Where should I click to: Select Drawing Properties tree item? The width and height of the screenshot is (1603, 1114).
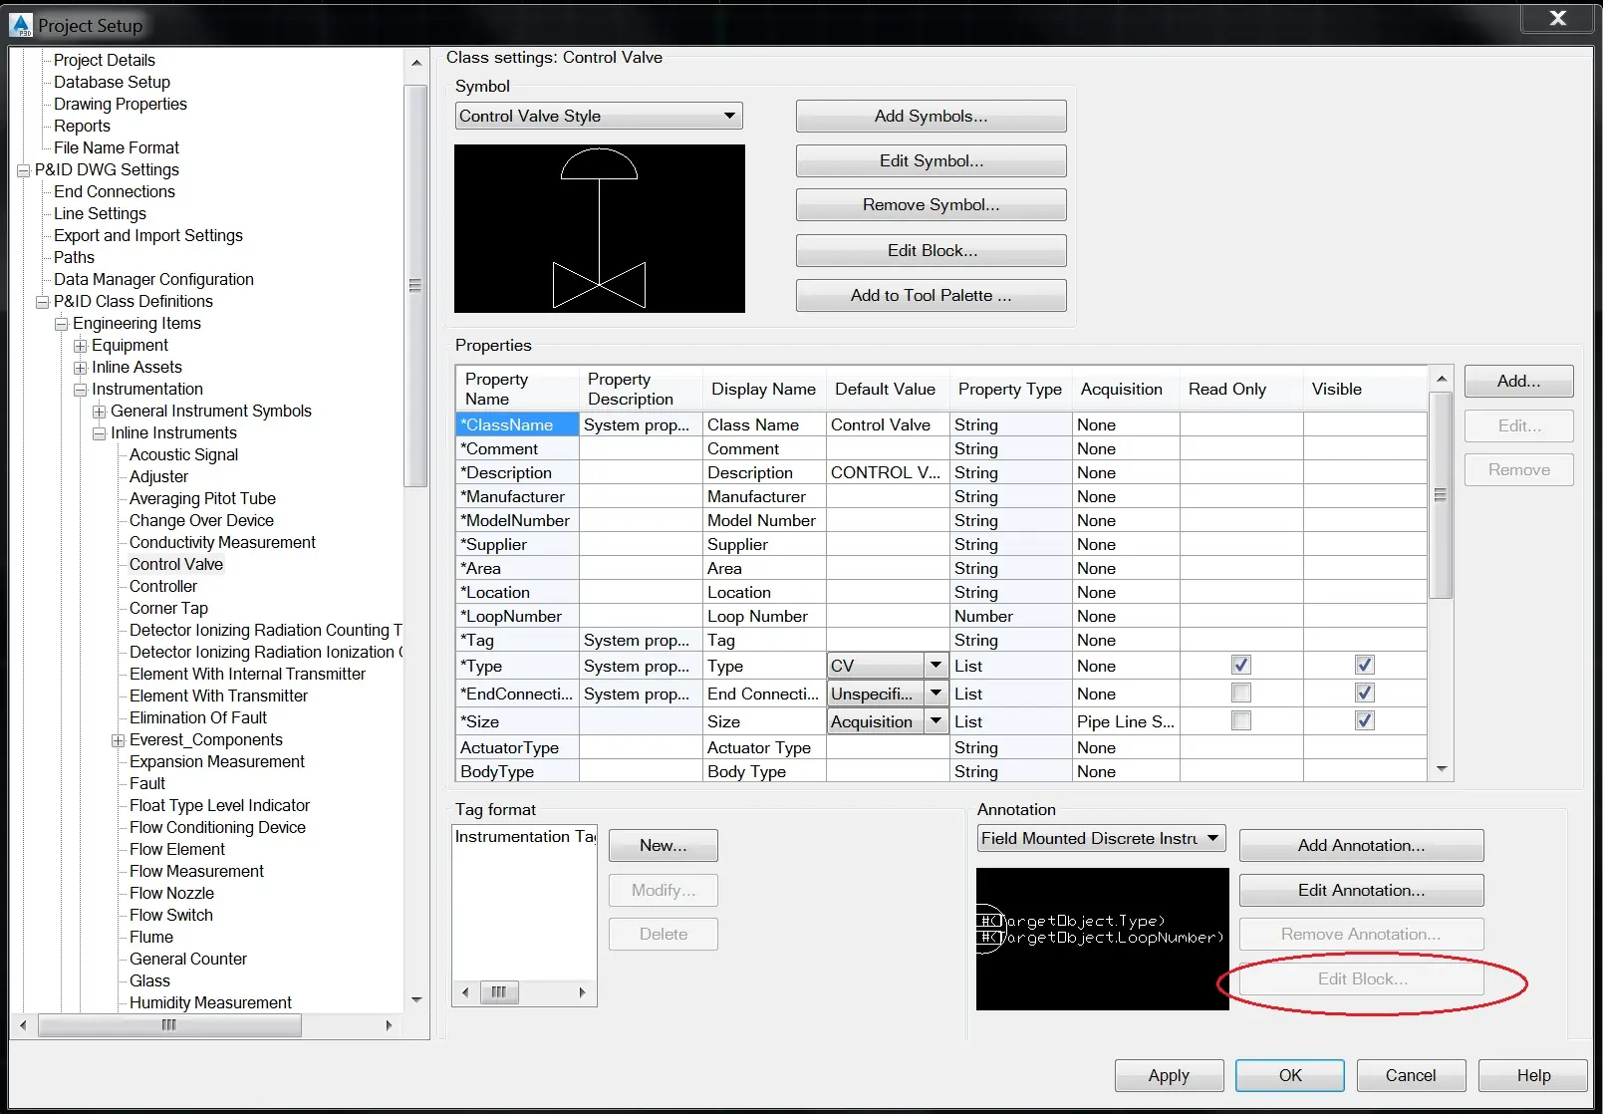[121, 104]
